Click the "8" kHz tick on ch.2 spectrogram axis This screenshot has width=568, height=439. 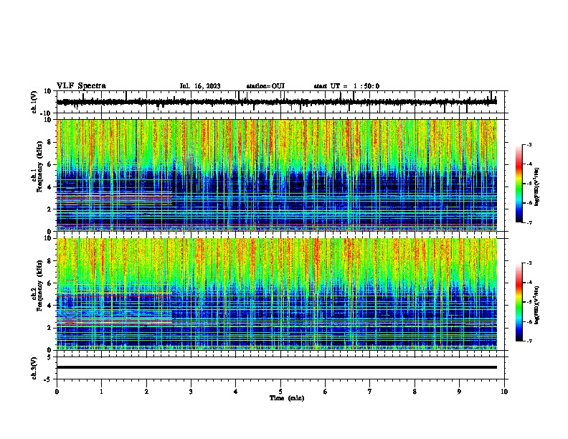[50, 261]
